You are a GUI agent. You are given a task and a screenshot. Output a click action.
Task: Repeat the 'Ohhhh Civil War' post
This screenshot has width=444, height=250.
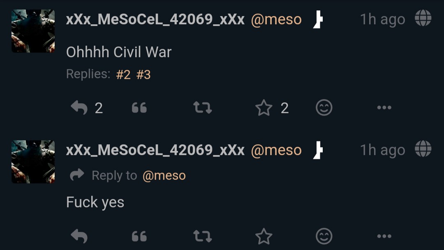tap(202, 108)
